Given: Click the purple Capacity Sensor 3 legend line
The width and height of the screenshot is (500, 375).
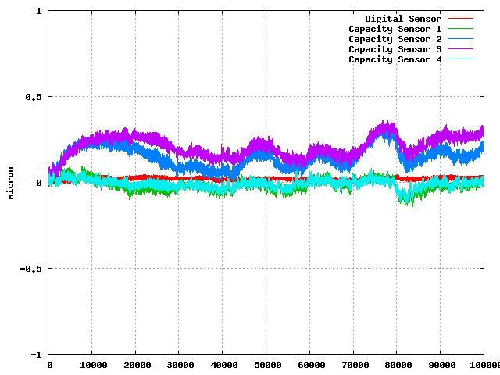Looking at the screenshot, I should click(x=460, y=49).
